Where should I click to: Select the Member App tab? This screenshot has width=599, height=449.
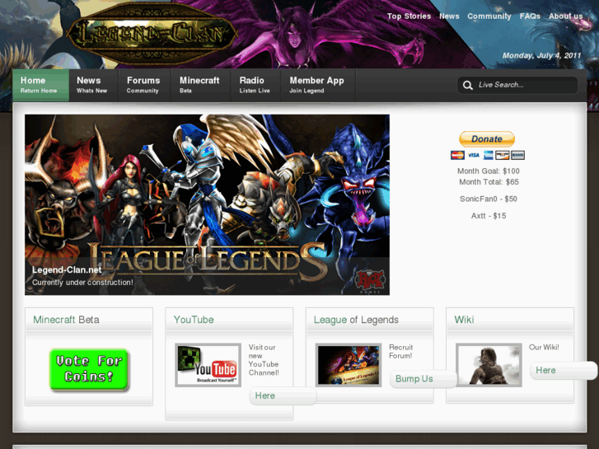tap(318, 85)
